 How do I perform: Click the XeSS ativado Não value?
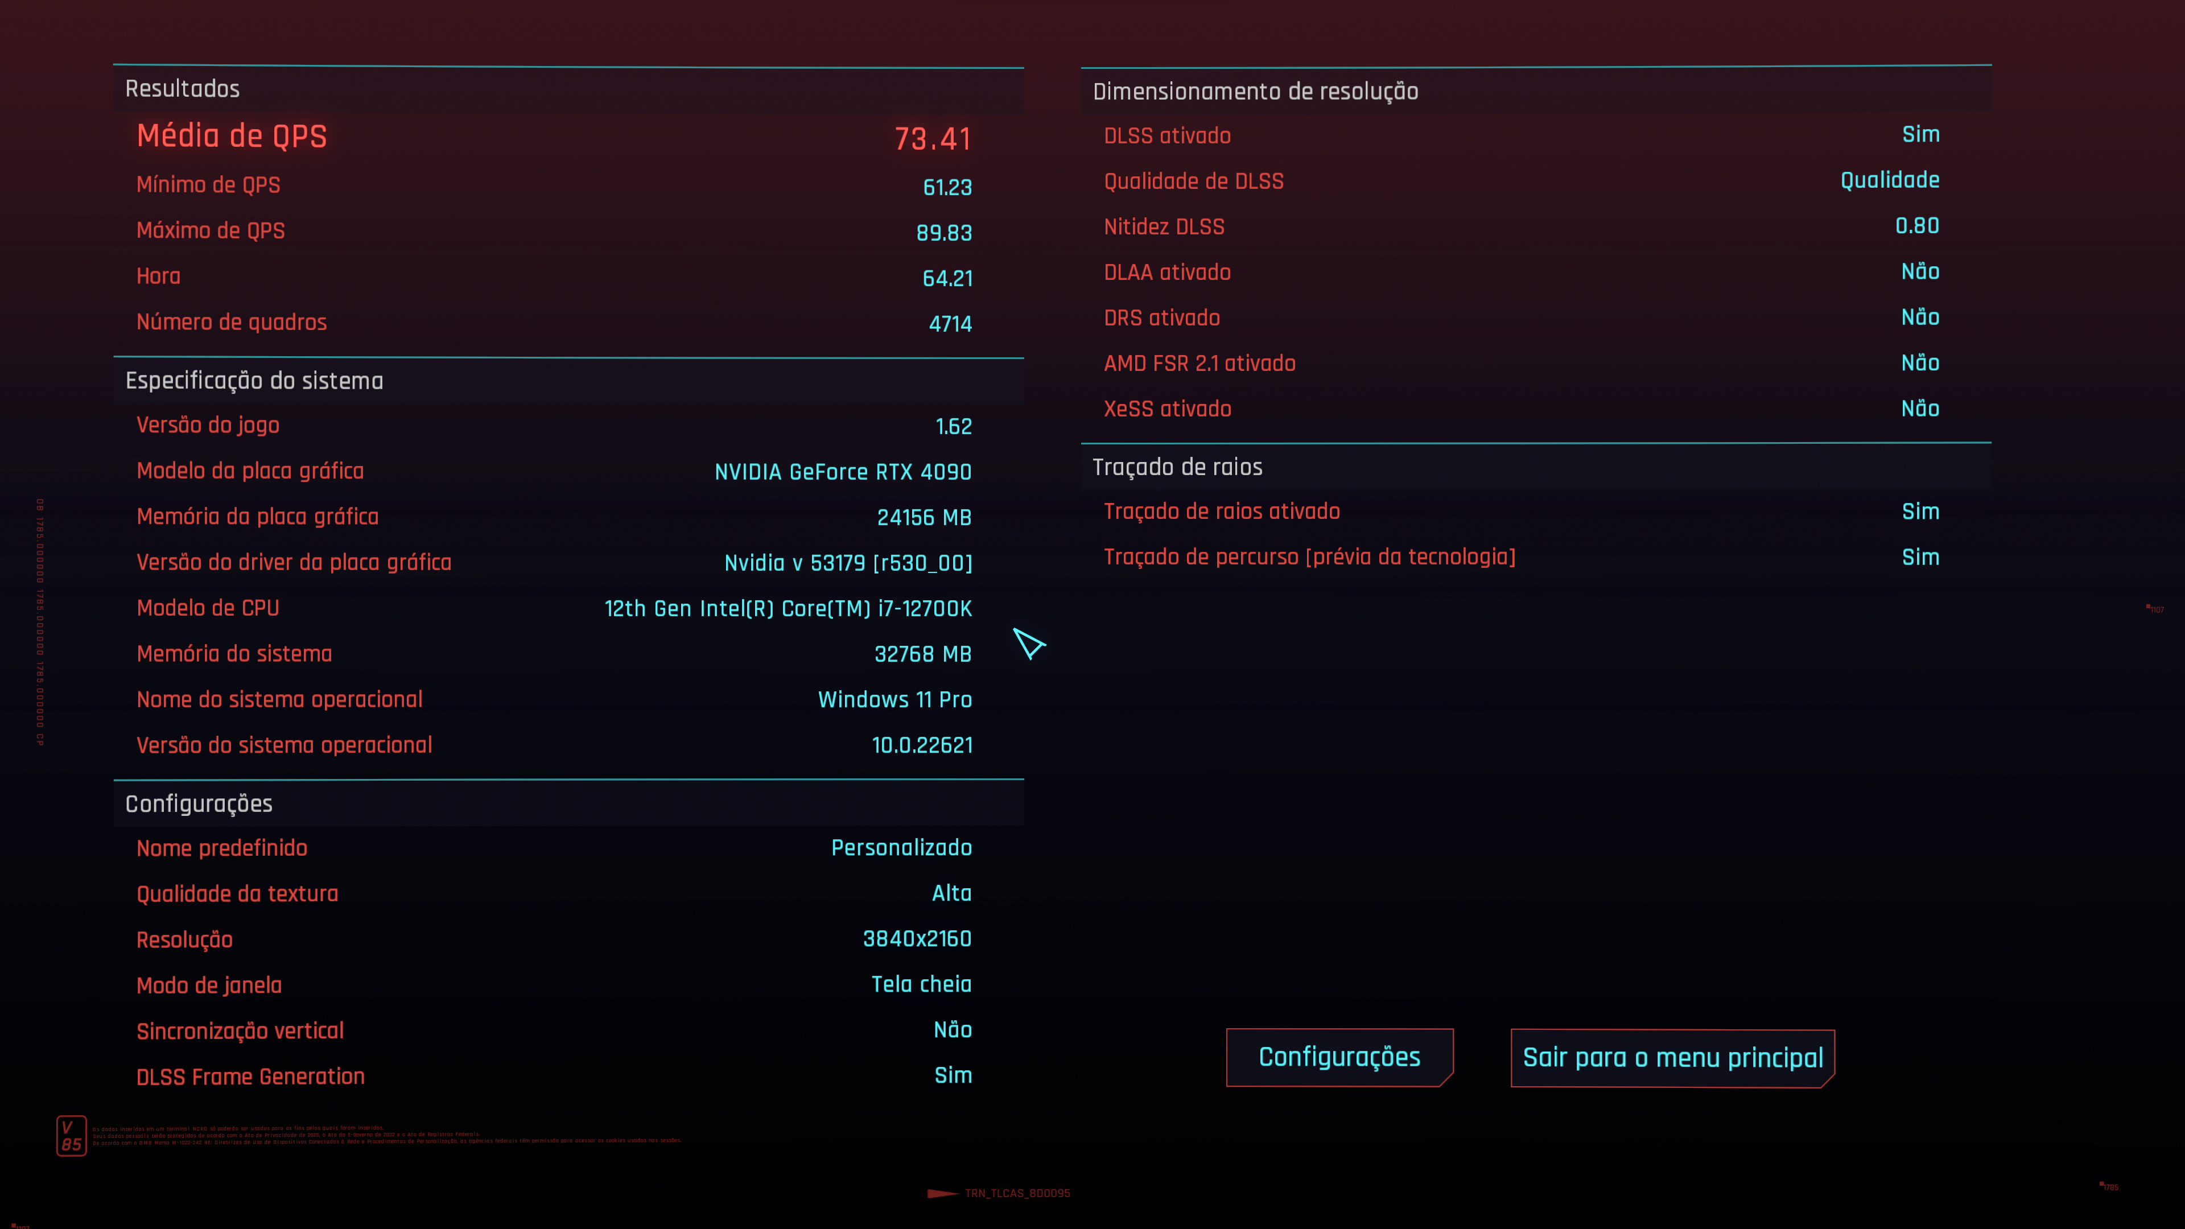coord(1919,409)
